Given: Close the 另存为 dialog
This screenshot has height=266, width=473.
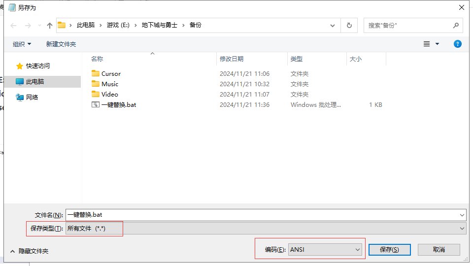Looking at the screenshot, I should [462, 7].
